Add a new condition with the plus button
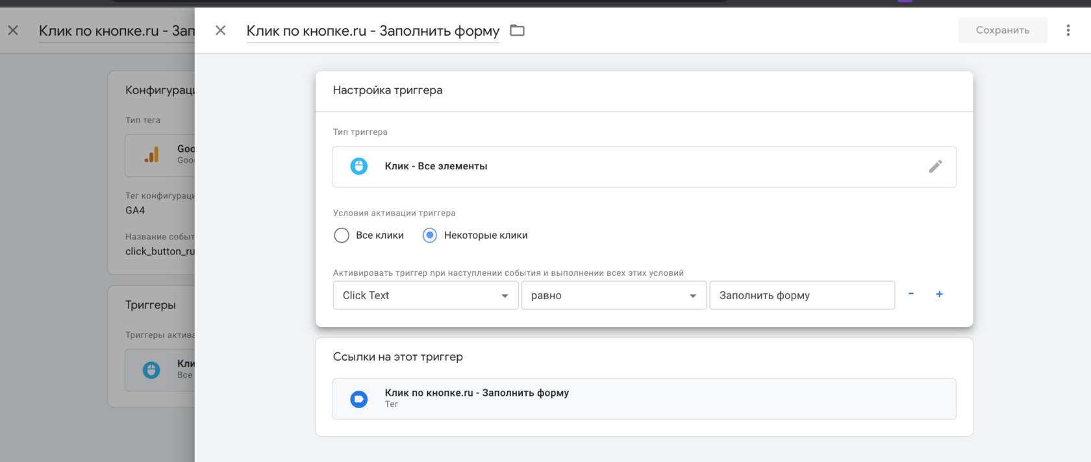The height and width of the screenshot is (462, 1091). pos(939,295)
